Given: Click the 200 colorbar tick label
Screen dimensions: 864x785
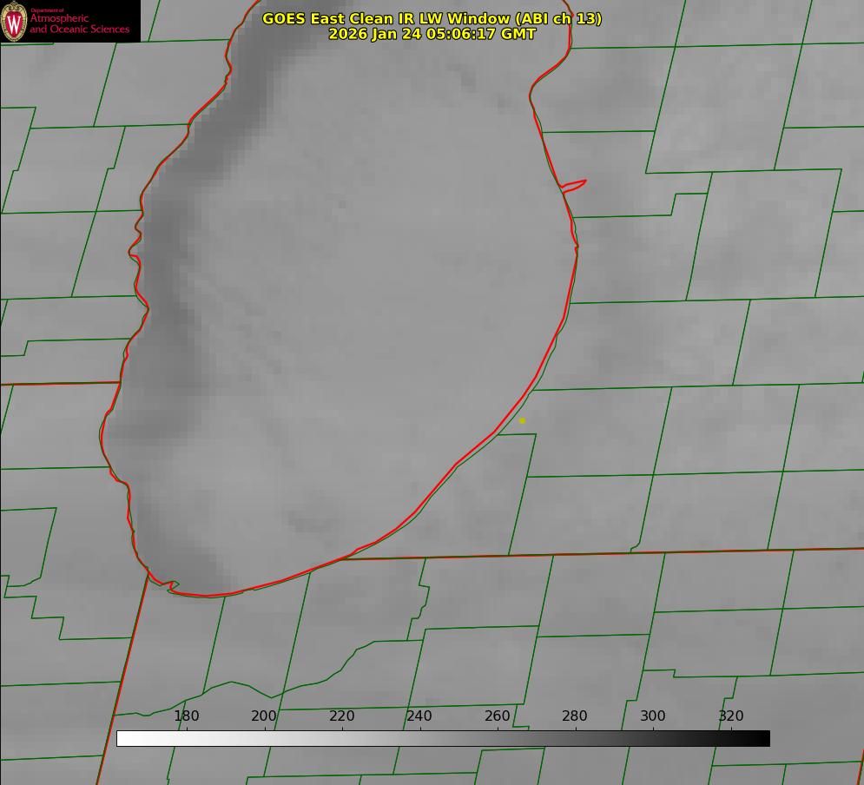Looking at the screenshot, I should click(264, 716).
